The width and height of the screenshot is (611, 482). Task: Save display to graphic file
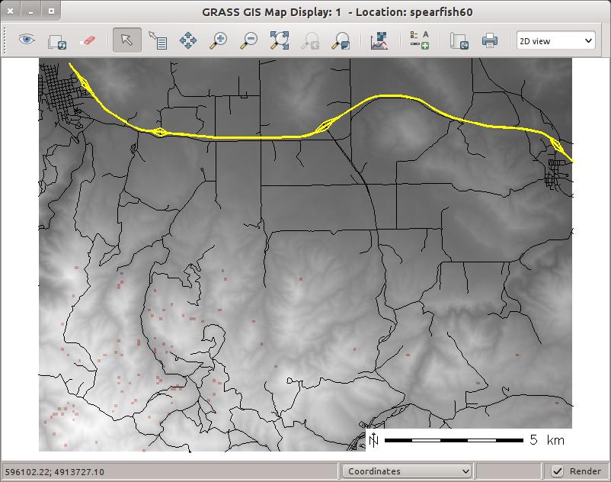(x=459, y=40)
